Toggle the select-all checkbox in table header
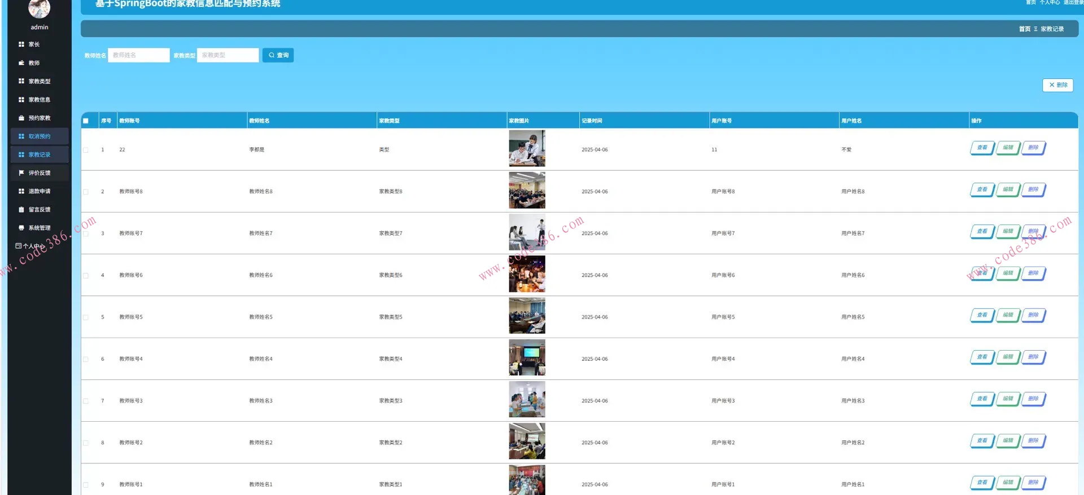Screen dimensions: 1084x495 click(x=86, y=121)
